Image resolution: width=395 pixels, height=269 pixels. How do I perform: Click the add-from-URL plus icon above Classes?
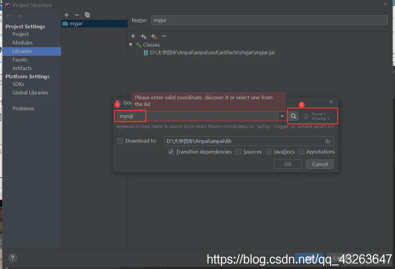(143, 36)
